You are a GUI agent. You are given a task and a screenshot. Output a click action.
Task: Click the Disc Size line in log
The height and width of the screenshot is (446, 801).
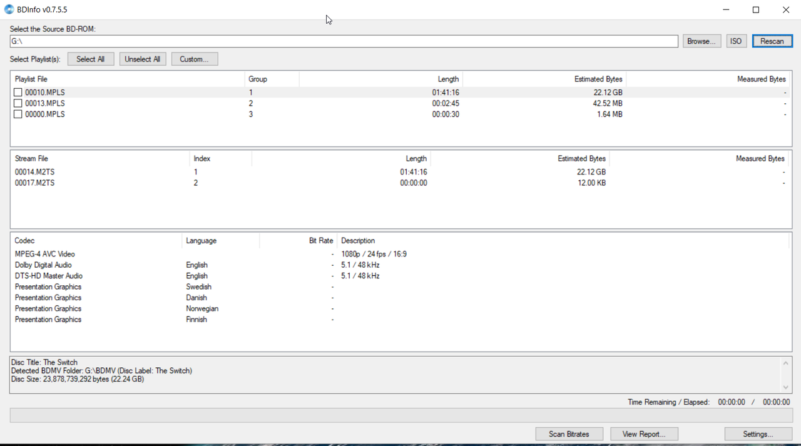coord(78,379)
